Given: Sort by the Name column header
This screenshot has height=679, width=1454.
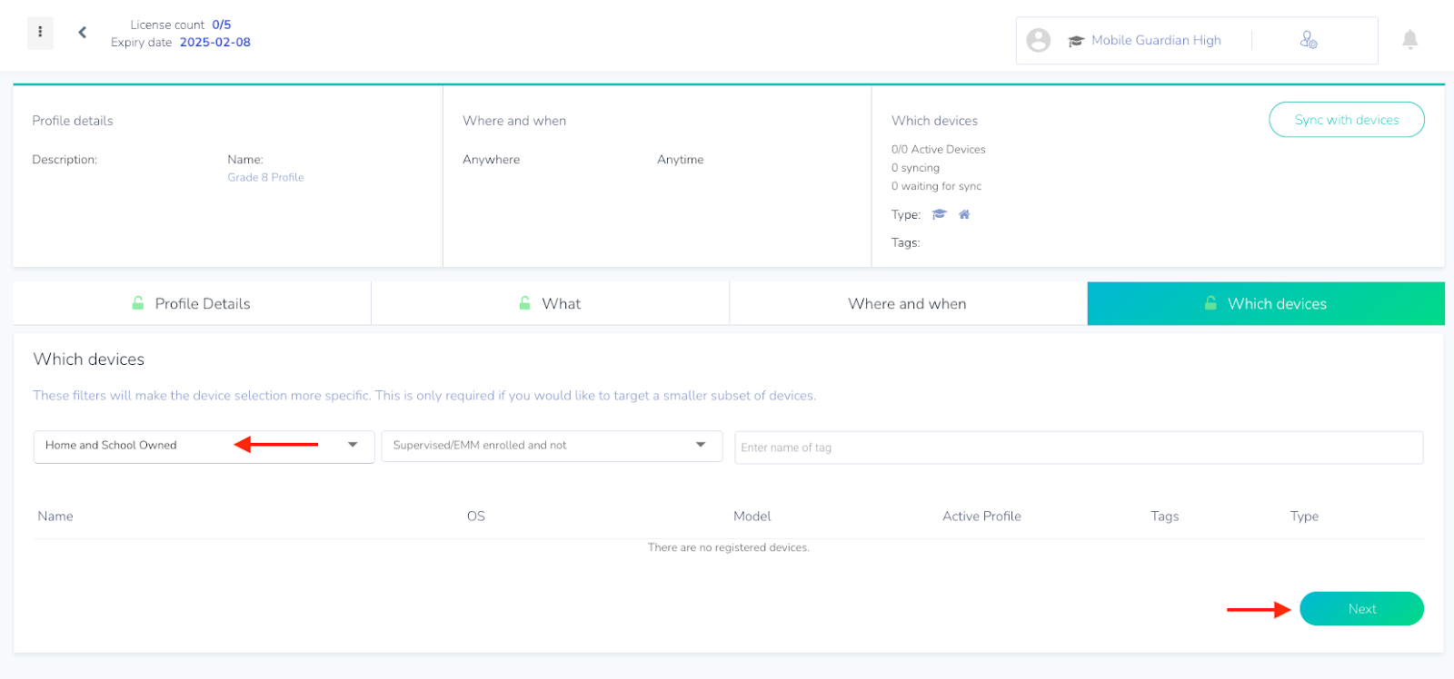Looking at the screenshot, I should point(55,516).
